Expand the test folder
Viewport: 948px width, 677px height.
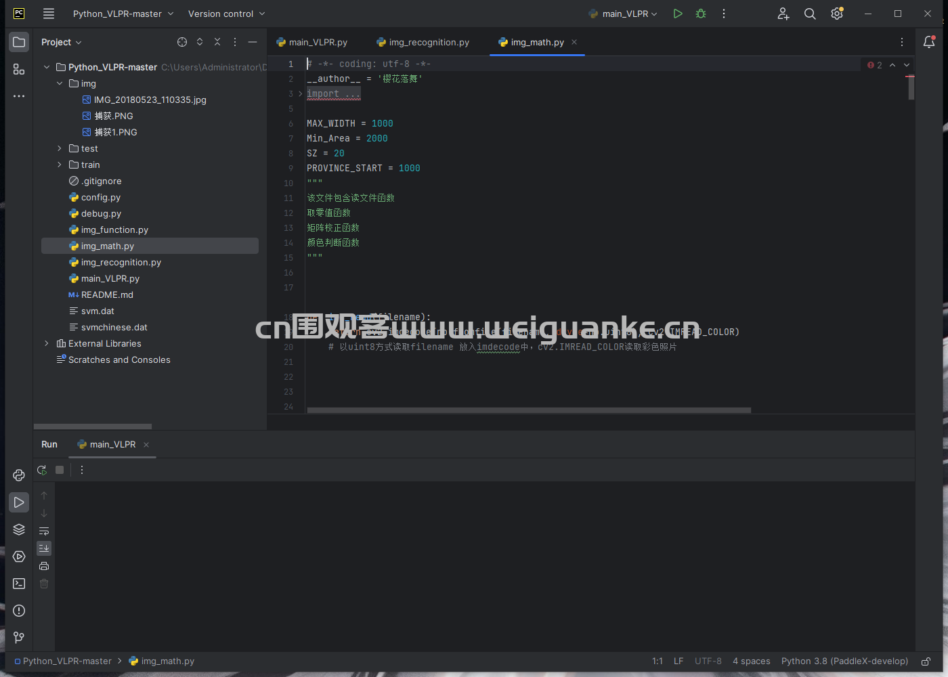point(60,148)
